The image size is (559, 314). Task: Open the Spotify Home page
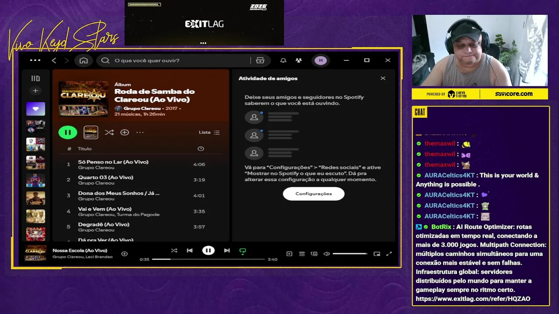(x=83, y=61)
